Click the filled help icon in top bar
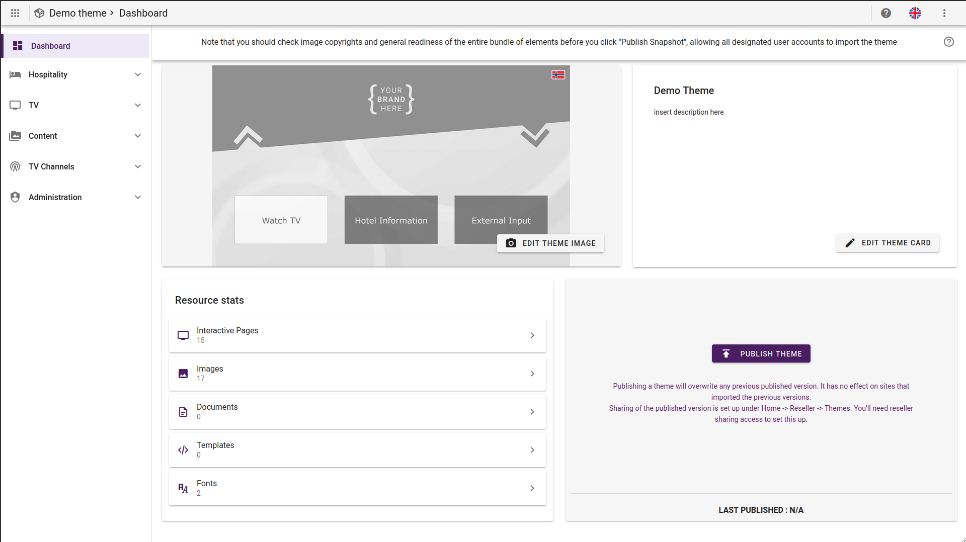 click(886, 13)
